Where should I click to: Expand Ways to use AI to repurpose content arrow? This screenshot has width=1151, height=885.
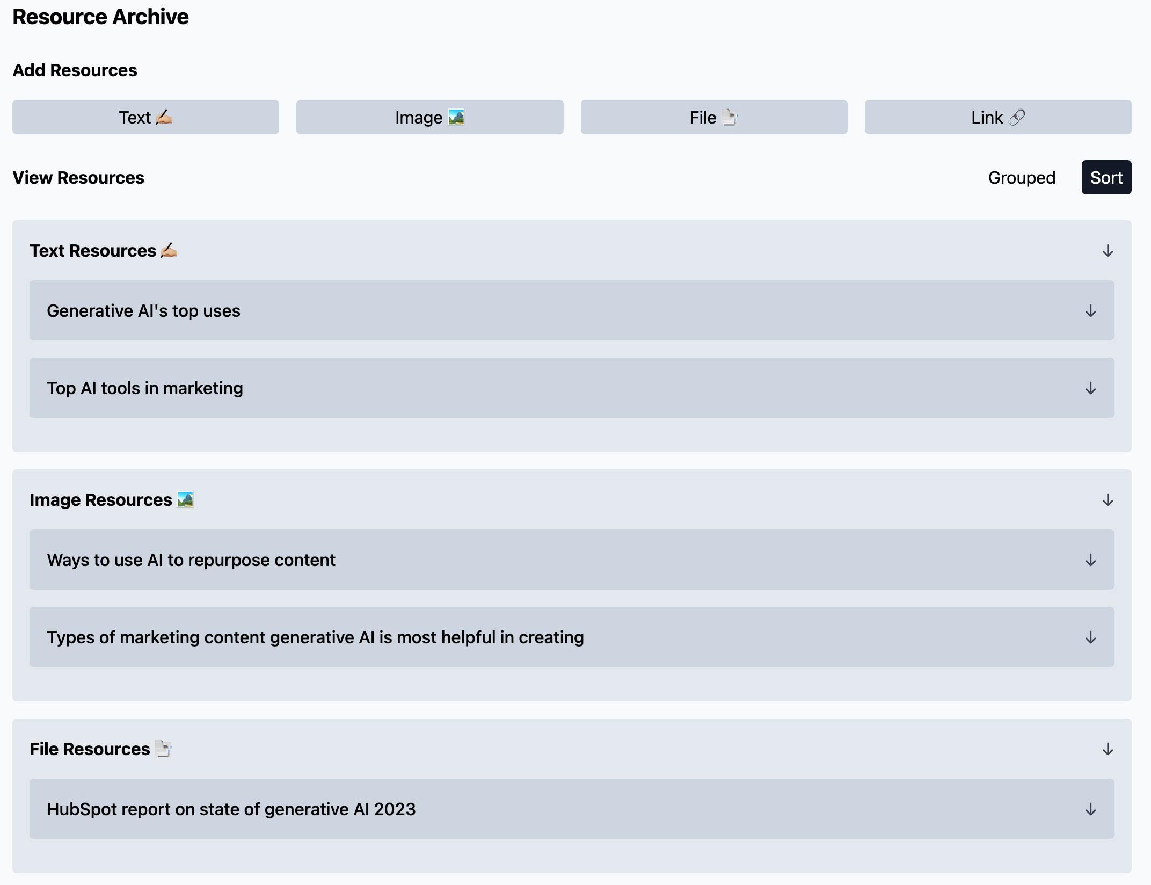point(1090,560)
